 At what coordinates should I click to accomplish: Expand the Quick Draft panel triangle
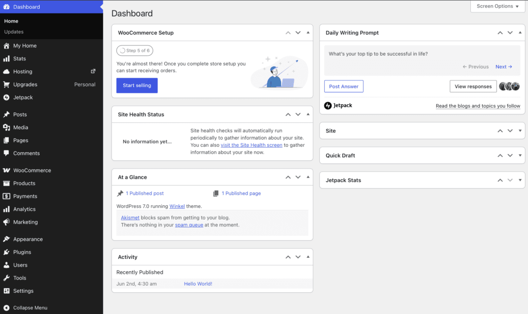(x=520, y=156)
